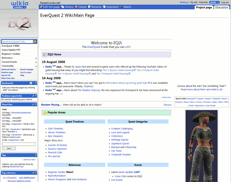Screen dimensions: 231x182
Task: Open the MediaWiki:Tips link
Action: (x=17, y=166)
